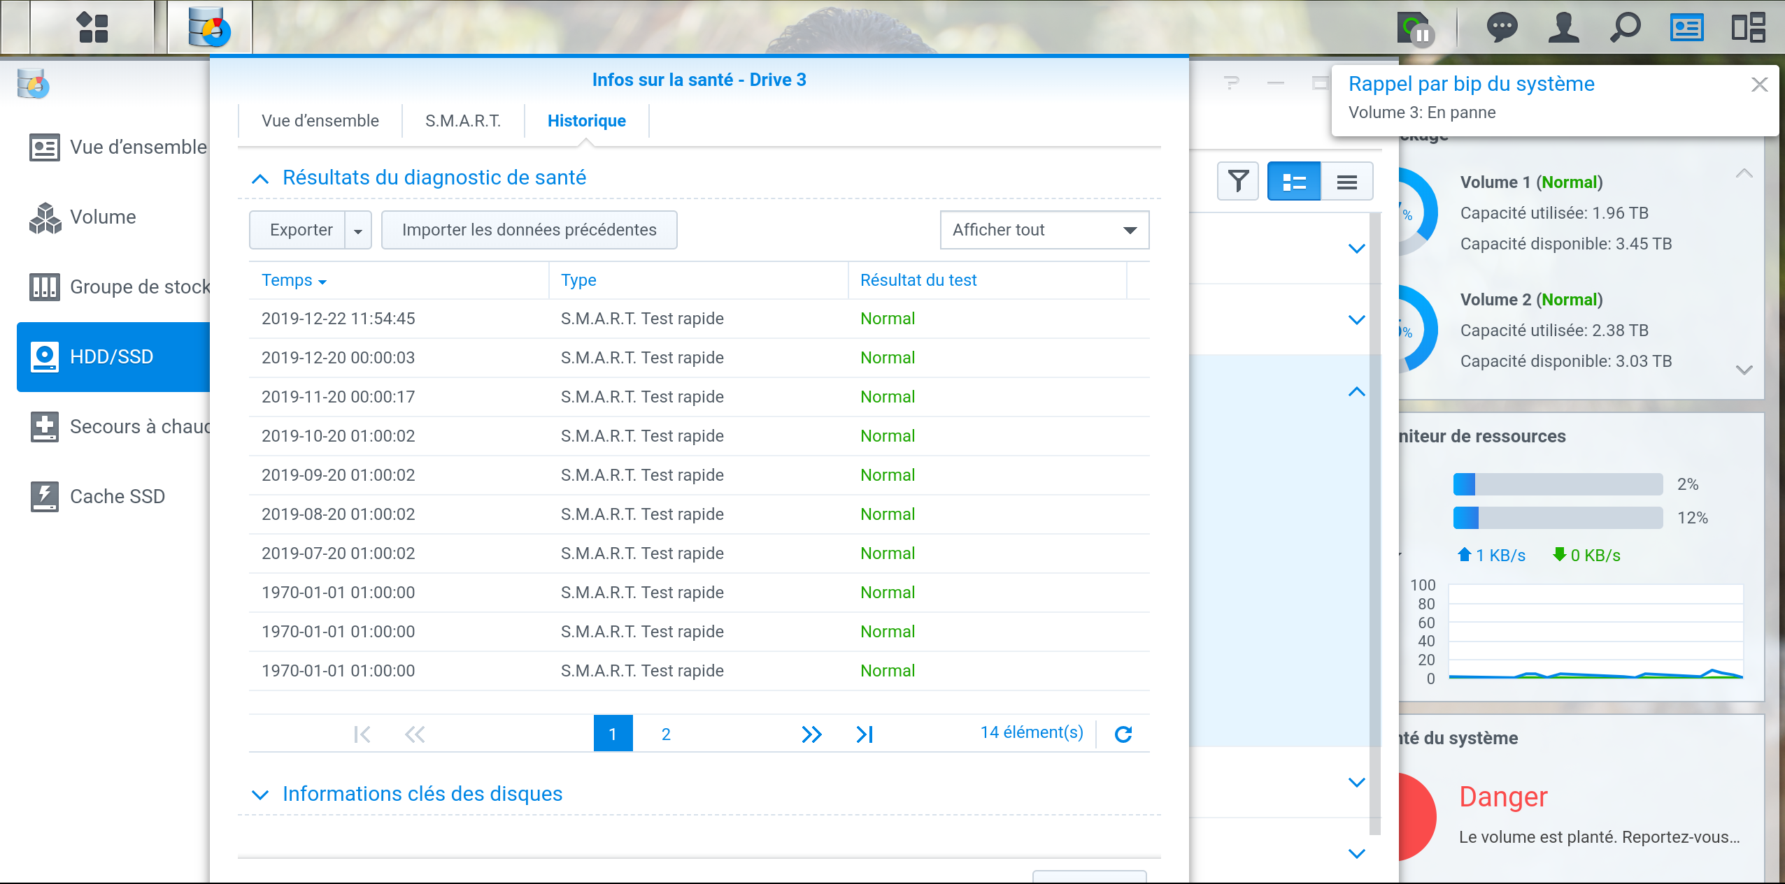Dismiss the Rappel par bip notification

point(1759,85)
